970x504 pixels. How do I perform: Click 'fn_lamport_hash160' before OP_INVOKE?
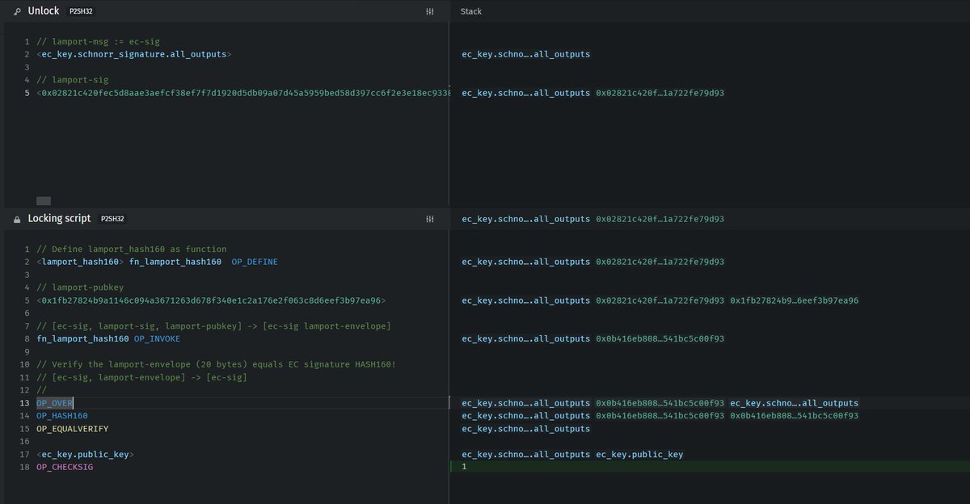[82, 338]
